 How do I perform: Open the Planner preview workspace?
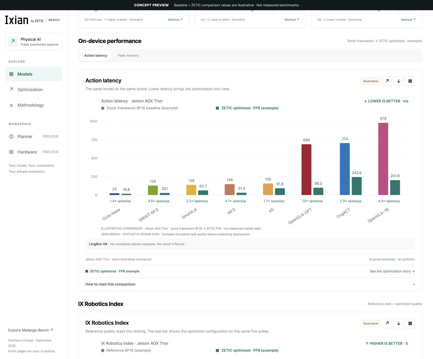(x=33, y=137)
